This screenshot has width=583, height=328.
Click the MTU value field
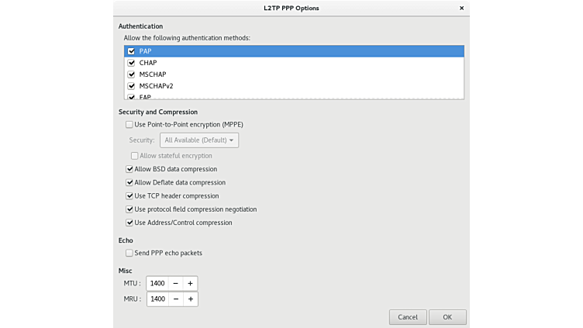(157, 283)
